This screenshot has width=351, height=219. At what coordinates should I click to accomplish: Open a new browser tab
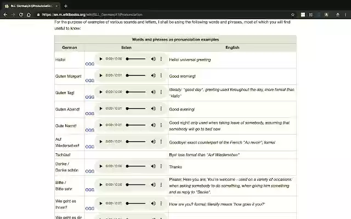click(x=66, y=6)
